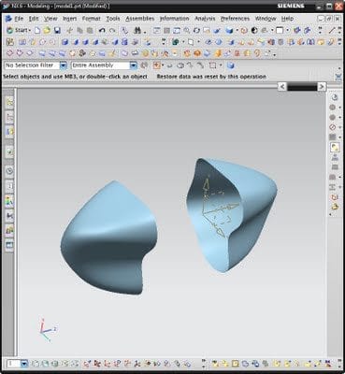Viewport: 345px width, 374px height.
Task: Open the Preferences menu
Action: (x=235, y=19)
